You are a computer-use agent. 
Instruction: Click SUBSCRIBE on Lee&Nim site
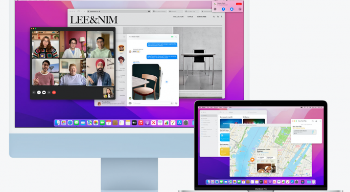[x=202, y=17]
